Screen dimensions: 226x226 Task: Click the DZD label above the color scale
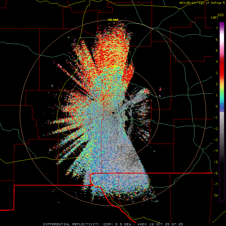[221, 15]
